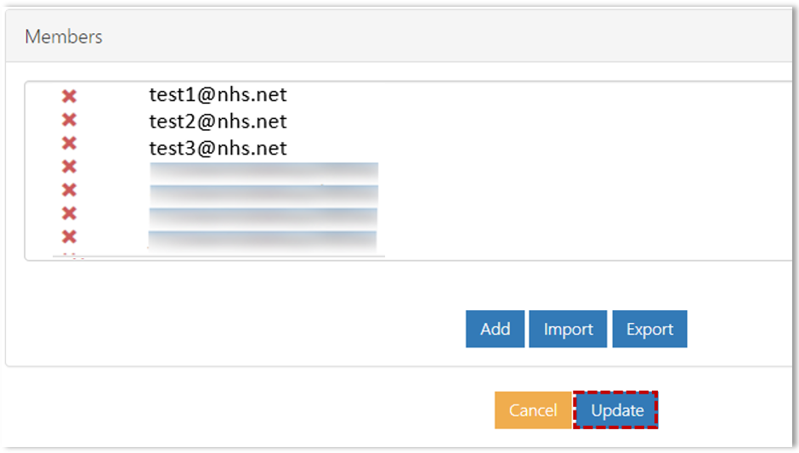The image size is (799, 453).
Task: Open the Import members option
Action: (x=568, y=329)
